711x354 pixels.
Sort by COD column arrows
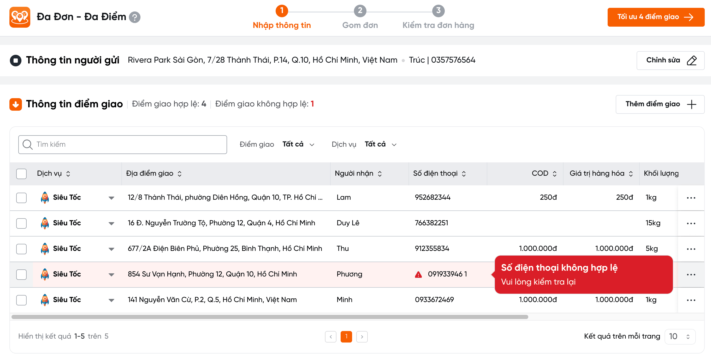point(554,174)
